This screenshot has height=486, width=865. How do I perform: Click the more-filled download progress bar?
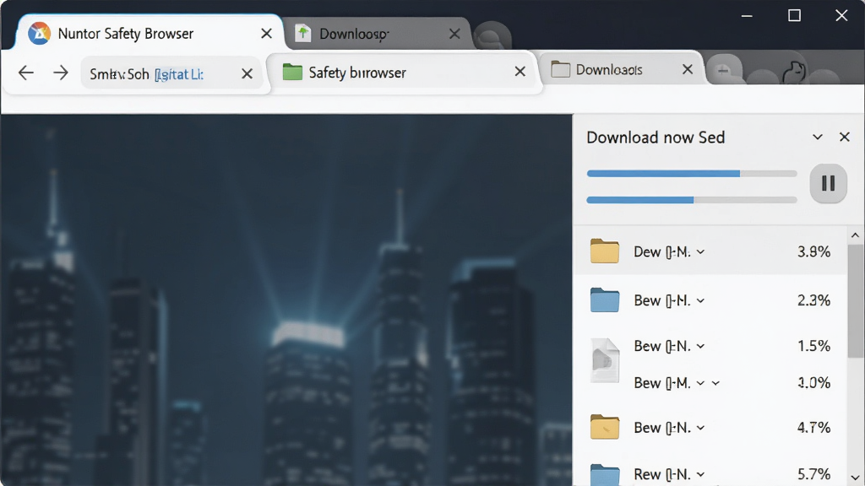click(x=692, y=174)
